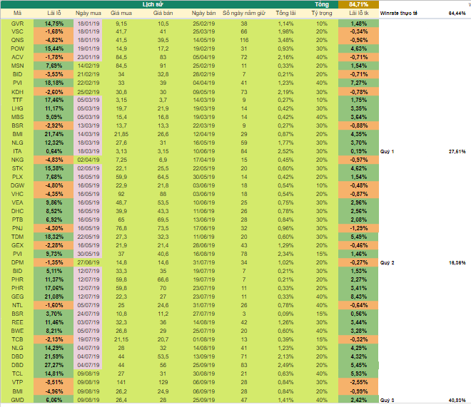
Task: Select the GEX ticker cell
Action: [x=17, y=245]
